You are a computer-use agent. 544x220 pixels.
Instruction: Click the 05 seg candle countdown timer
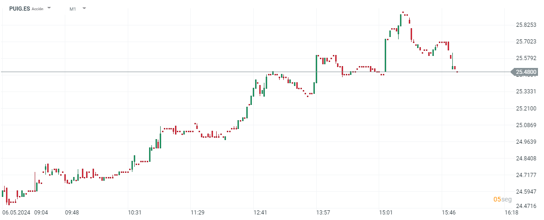click(x=502, y=199)
